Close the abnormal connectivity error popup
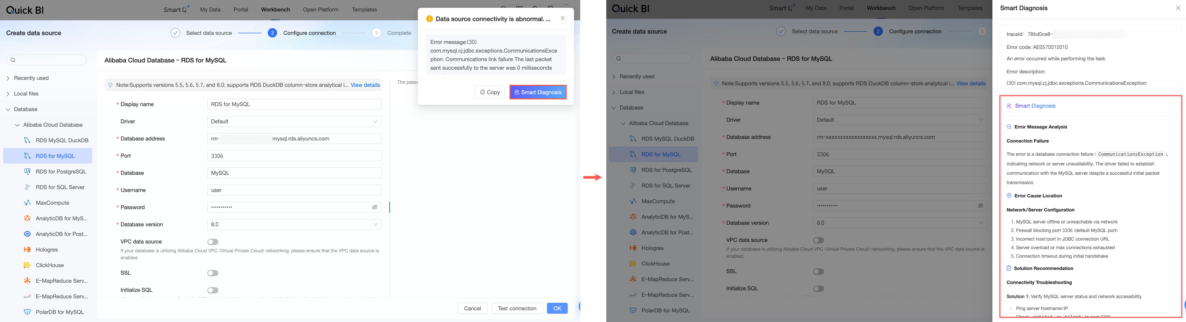The image size is (1186, 322). (x=563, y=18)
